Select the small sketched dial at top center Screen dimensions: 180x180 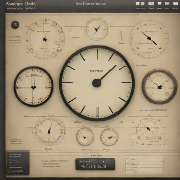point(96,30)
